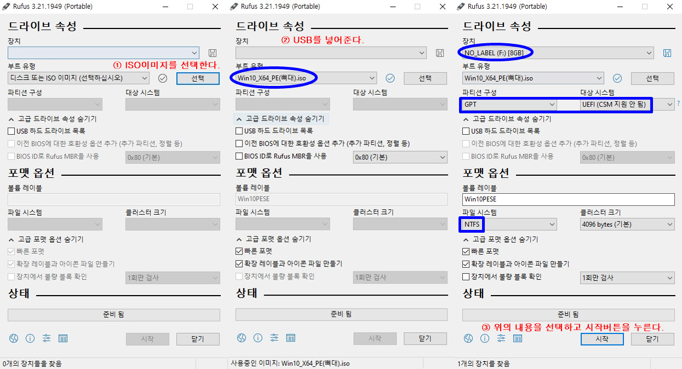The height and width of the screenshot is (369, 682).
Task: Click checksum checkmark icon in middle Rufus window
Action: (390, 78)
